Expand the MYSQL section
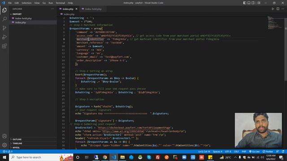Screen dimensions: 287x161 point(33,148)
